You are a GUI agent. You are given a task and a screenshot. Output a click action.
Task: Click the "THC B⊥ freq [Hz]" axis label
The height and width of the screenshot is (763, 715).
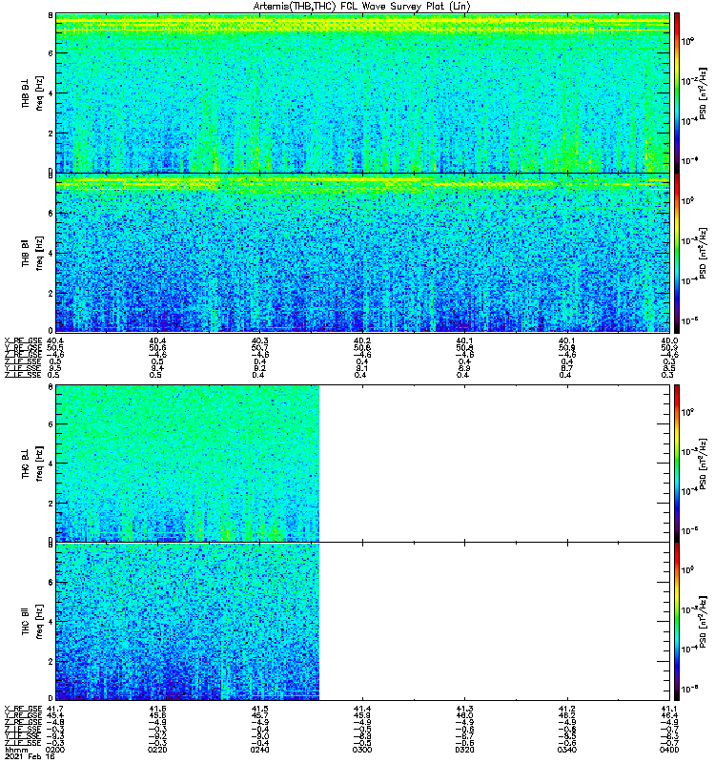click(x=32, y=463)
